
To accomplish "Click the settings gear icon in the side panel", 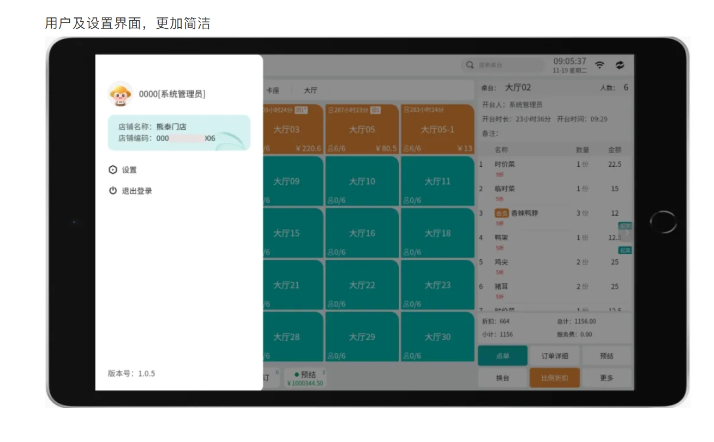I will point(113,170).
